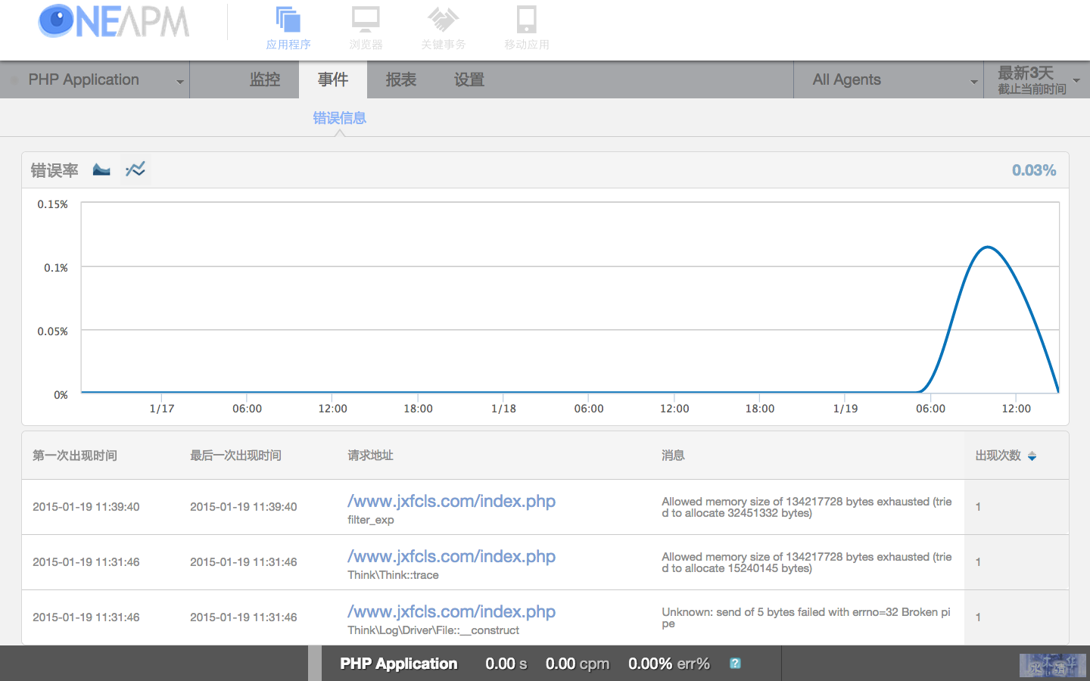Viewport: 1090px width, 681px height.
Task: Click the 错误率 chart title
Action: (54, 170)
